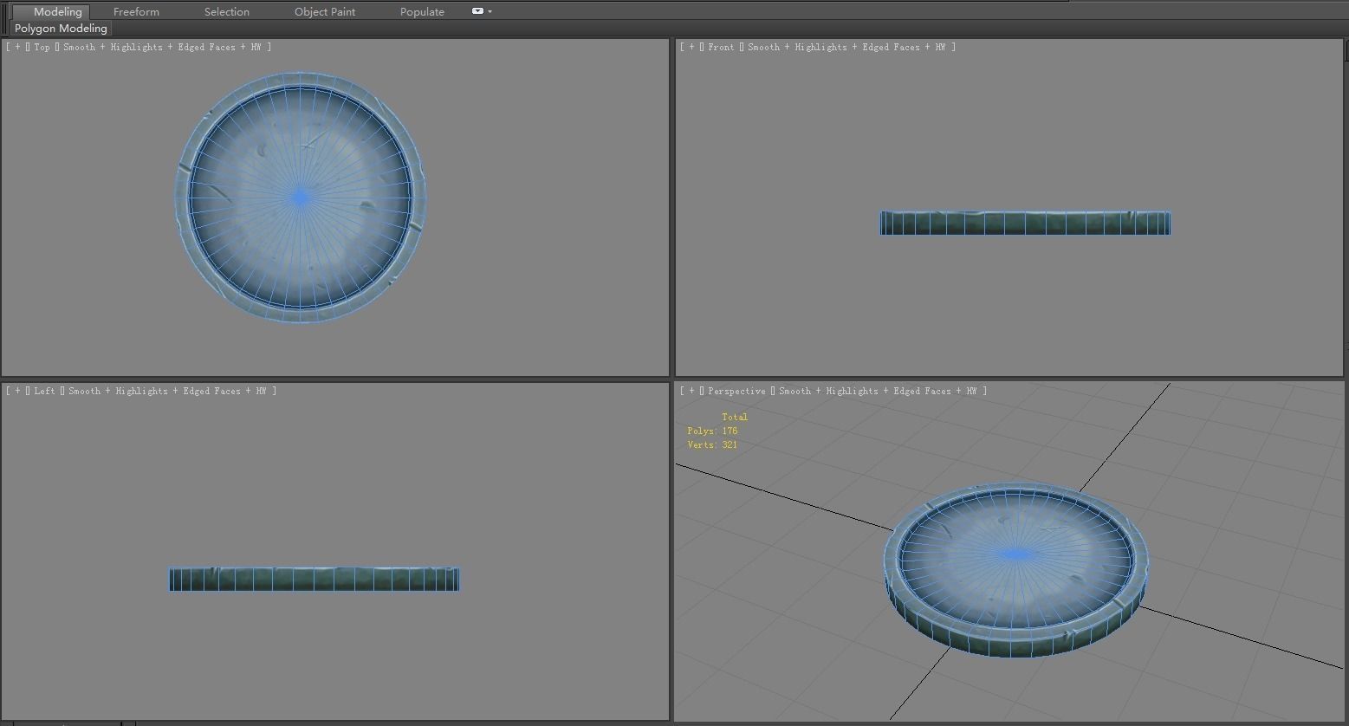
Task: Open Perspective viewport shading menu label
Action: tap(878, 391)
